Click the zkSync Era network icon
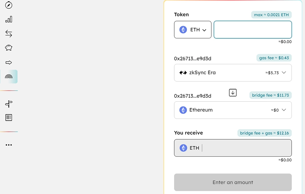The height and width of the screenshot is (194, 305). 182,73
